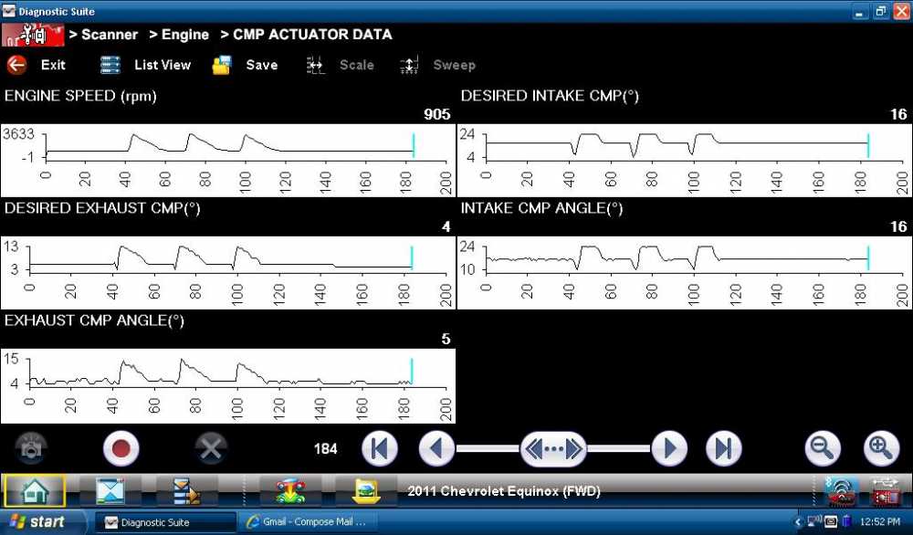Jump to first frame of recording
The image size is (913, 535).
[380, 448]
